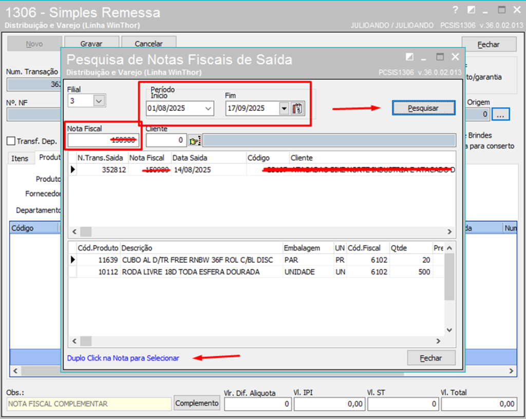Select date cell 14/08/2025

point(192,169)
